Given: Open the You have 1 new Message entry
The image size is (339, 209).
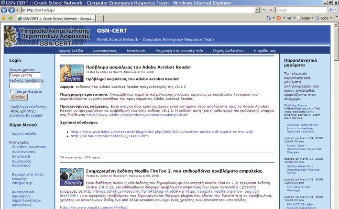Looking at the screenshot, I should click(x=298, y=188).
